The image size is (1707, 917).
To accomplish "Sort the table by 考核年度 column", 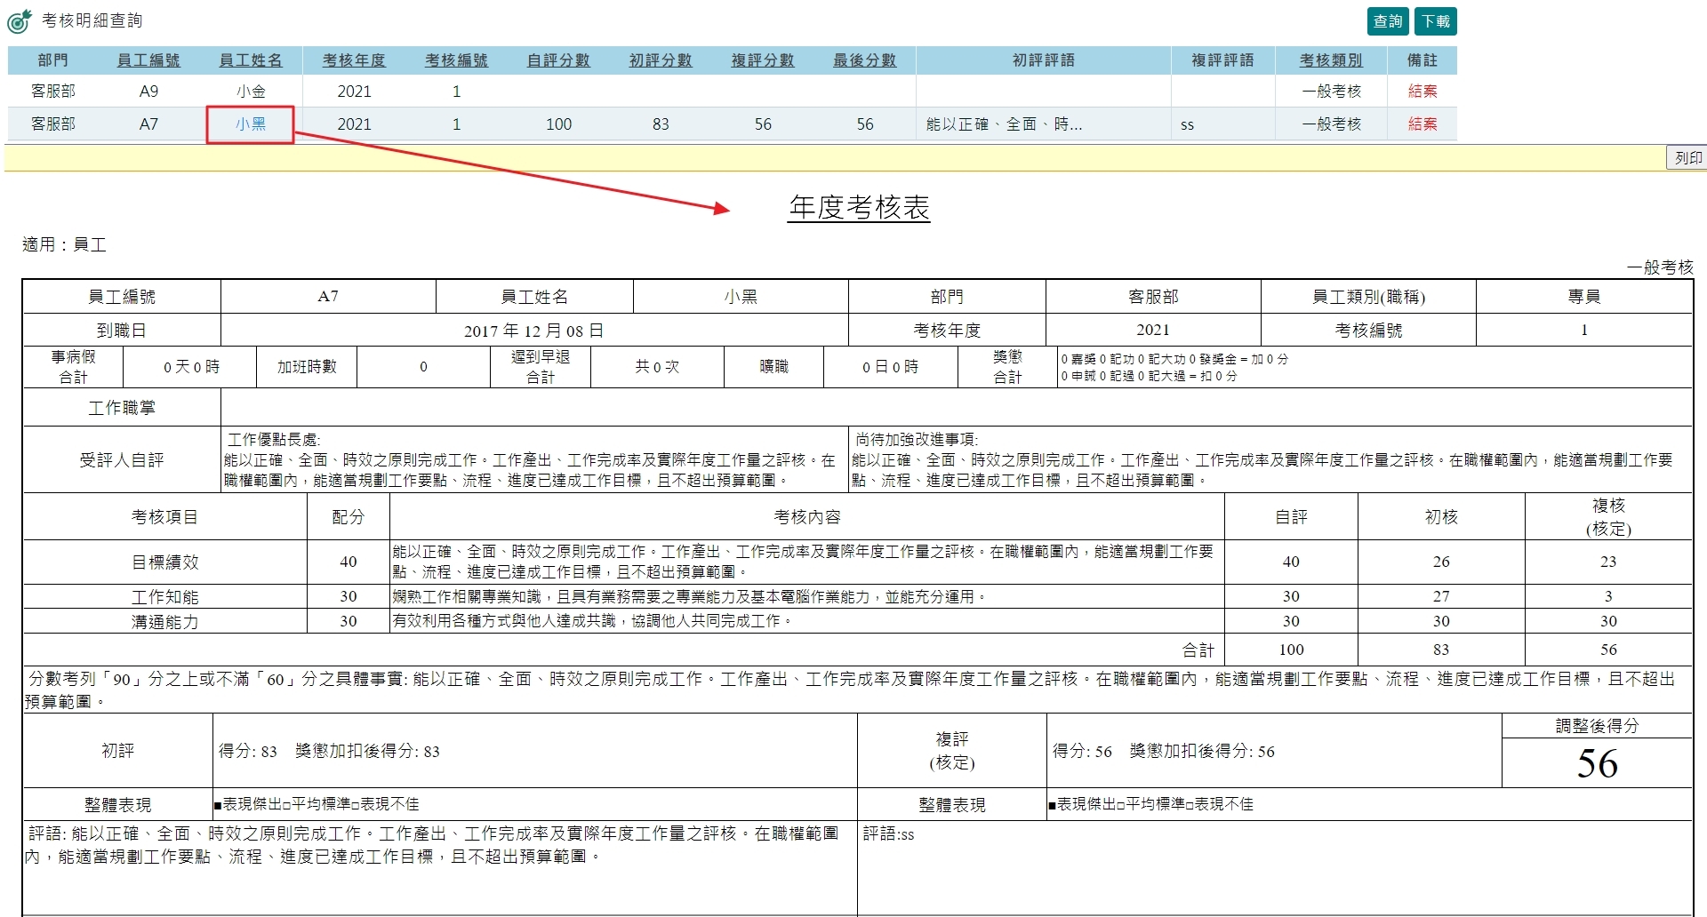I will click(355, 60).
